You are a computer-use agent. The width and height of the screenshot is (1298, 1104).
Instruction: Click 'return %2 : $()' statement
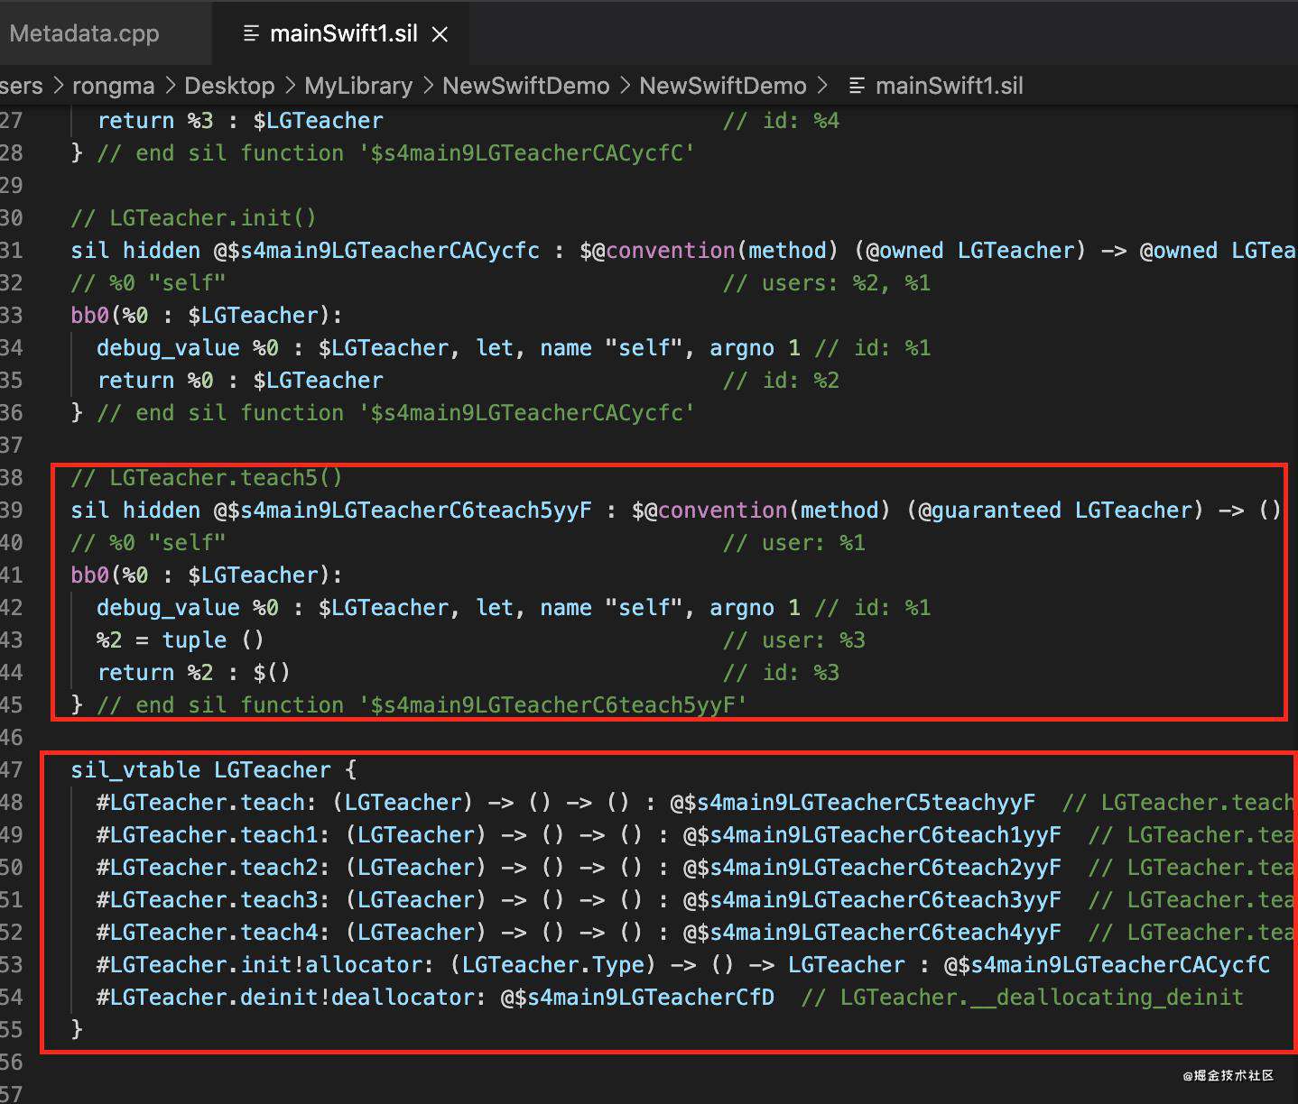pos(194,672)
